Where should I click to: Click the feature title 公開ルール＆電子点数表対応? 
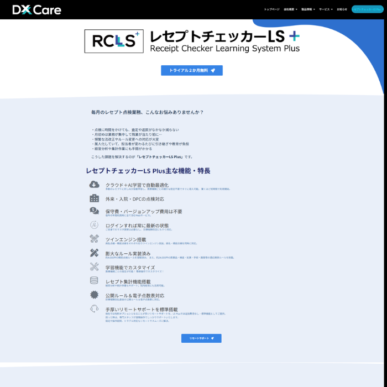(135, 296)
